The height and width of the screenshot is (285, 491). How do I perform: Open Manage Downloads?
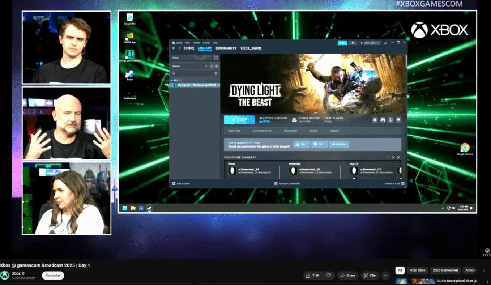click(x=287, y=184)
